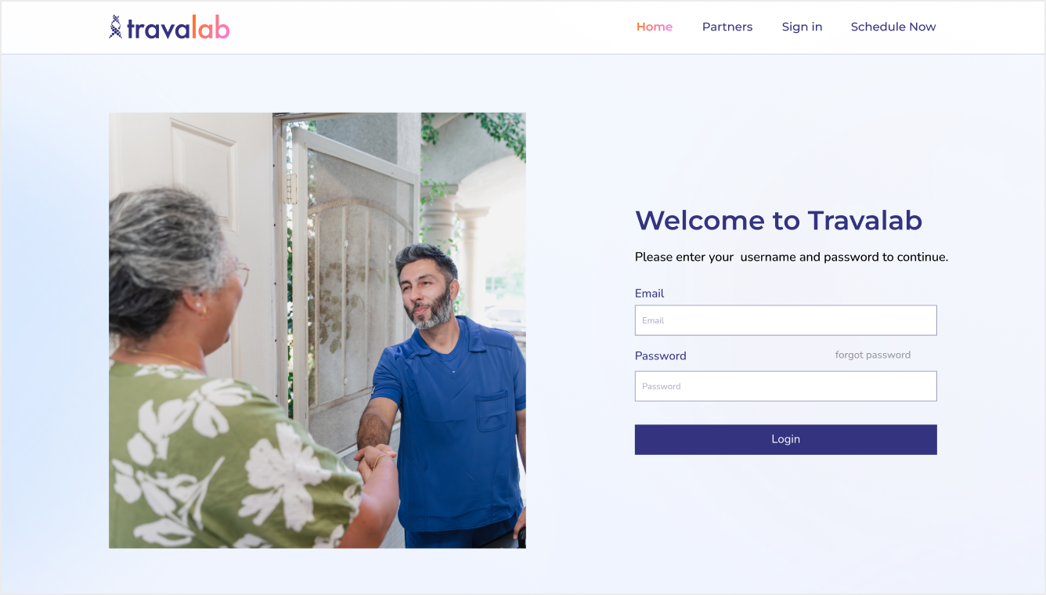
Task: Click the travalab wordmark in header
Action: click(179, 28)
